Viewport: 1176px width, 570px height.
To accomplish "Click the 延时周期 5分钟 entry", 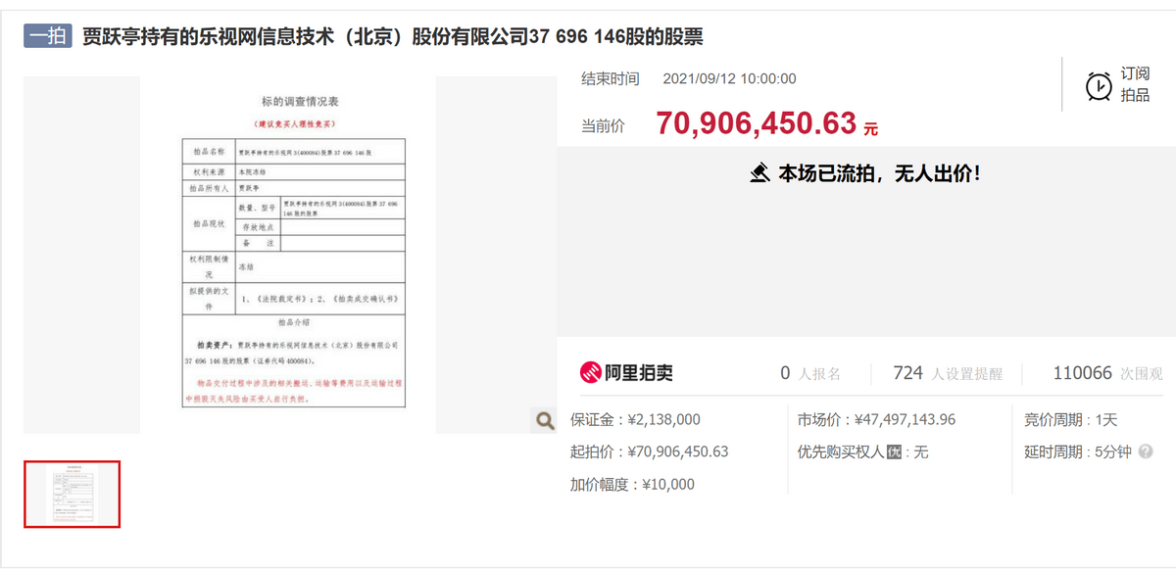I will click(1078, 451).
